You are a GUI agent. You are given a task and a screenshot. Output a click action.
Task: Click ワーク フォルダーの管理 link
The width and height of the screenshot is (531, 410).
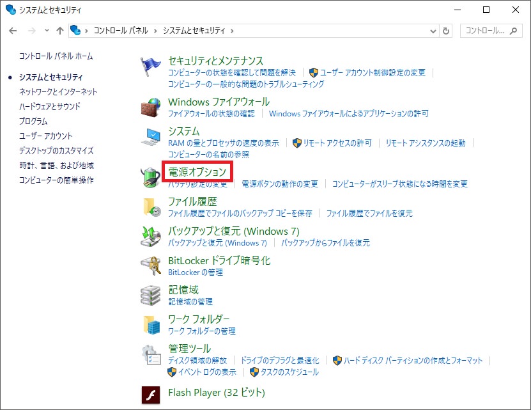pyautogui.click(x=202, y=331)
